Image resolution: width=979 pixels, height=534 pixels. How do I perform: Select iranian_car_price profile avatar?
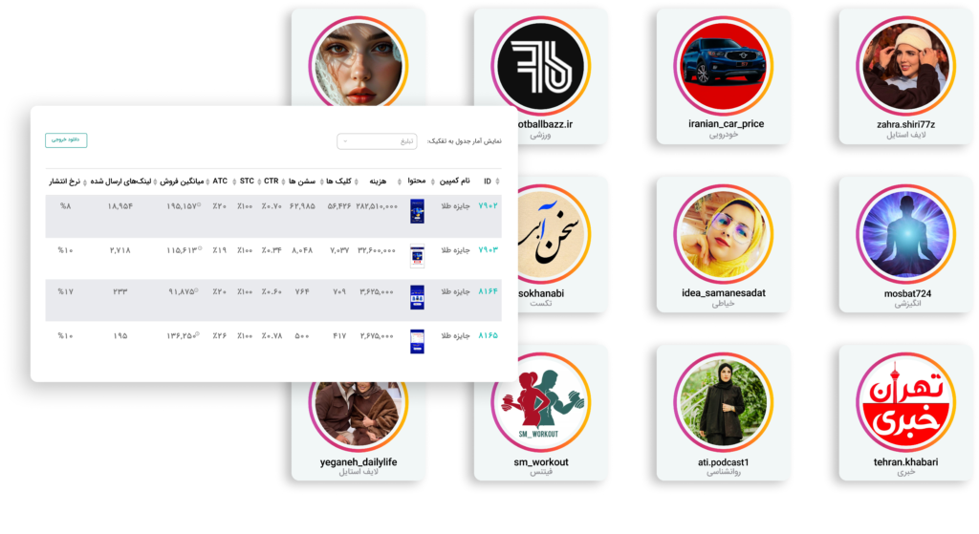click(x=724, y=66)
